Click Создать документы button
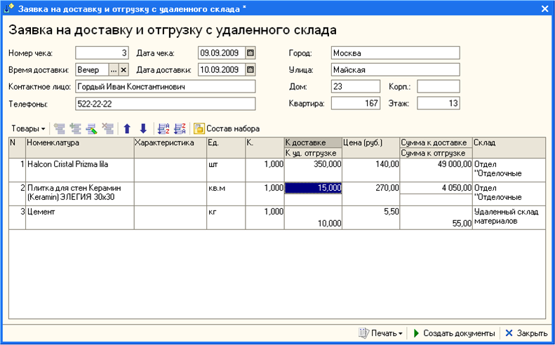This screenshot has width=555, height=345. point(454,333)
